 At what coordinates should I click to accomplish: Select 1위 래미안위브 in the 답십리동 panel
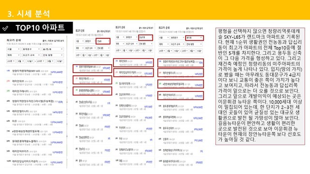tap(134, 63)
